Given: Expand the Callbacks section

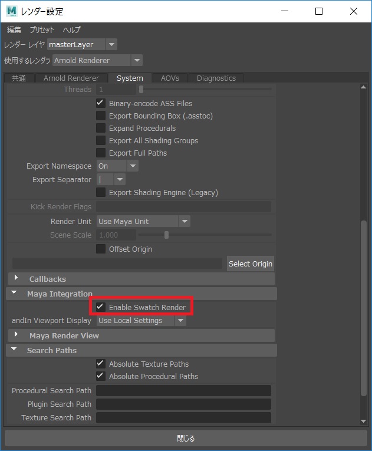Looking at the screenshot, I should tap(17, 278).
